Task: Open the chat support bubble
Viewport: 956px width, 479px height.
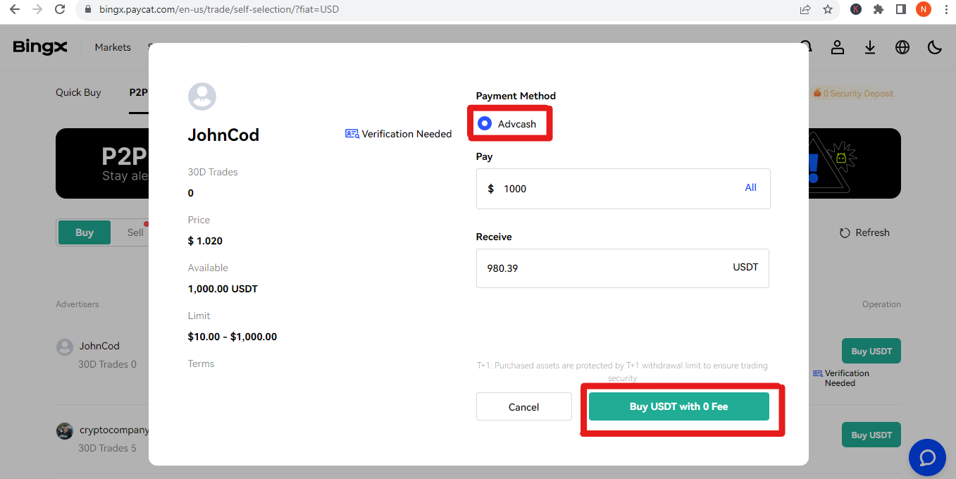Action: click(x=927, y=457)
